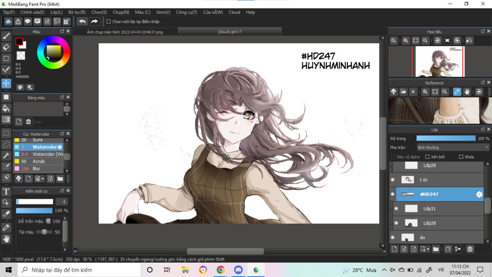This screenshot has height=277, width=492.
Task: Select the Lasso selection tool
Action: 6,144
